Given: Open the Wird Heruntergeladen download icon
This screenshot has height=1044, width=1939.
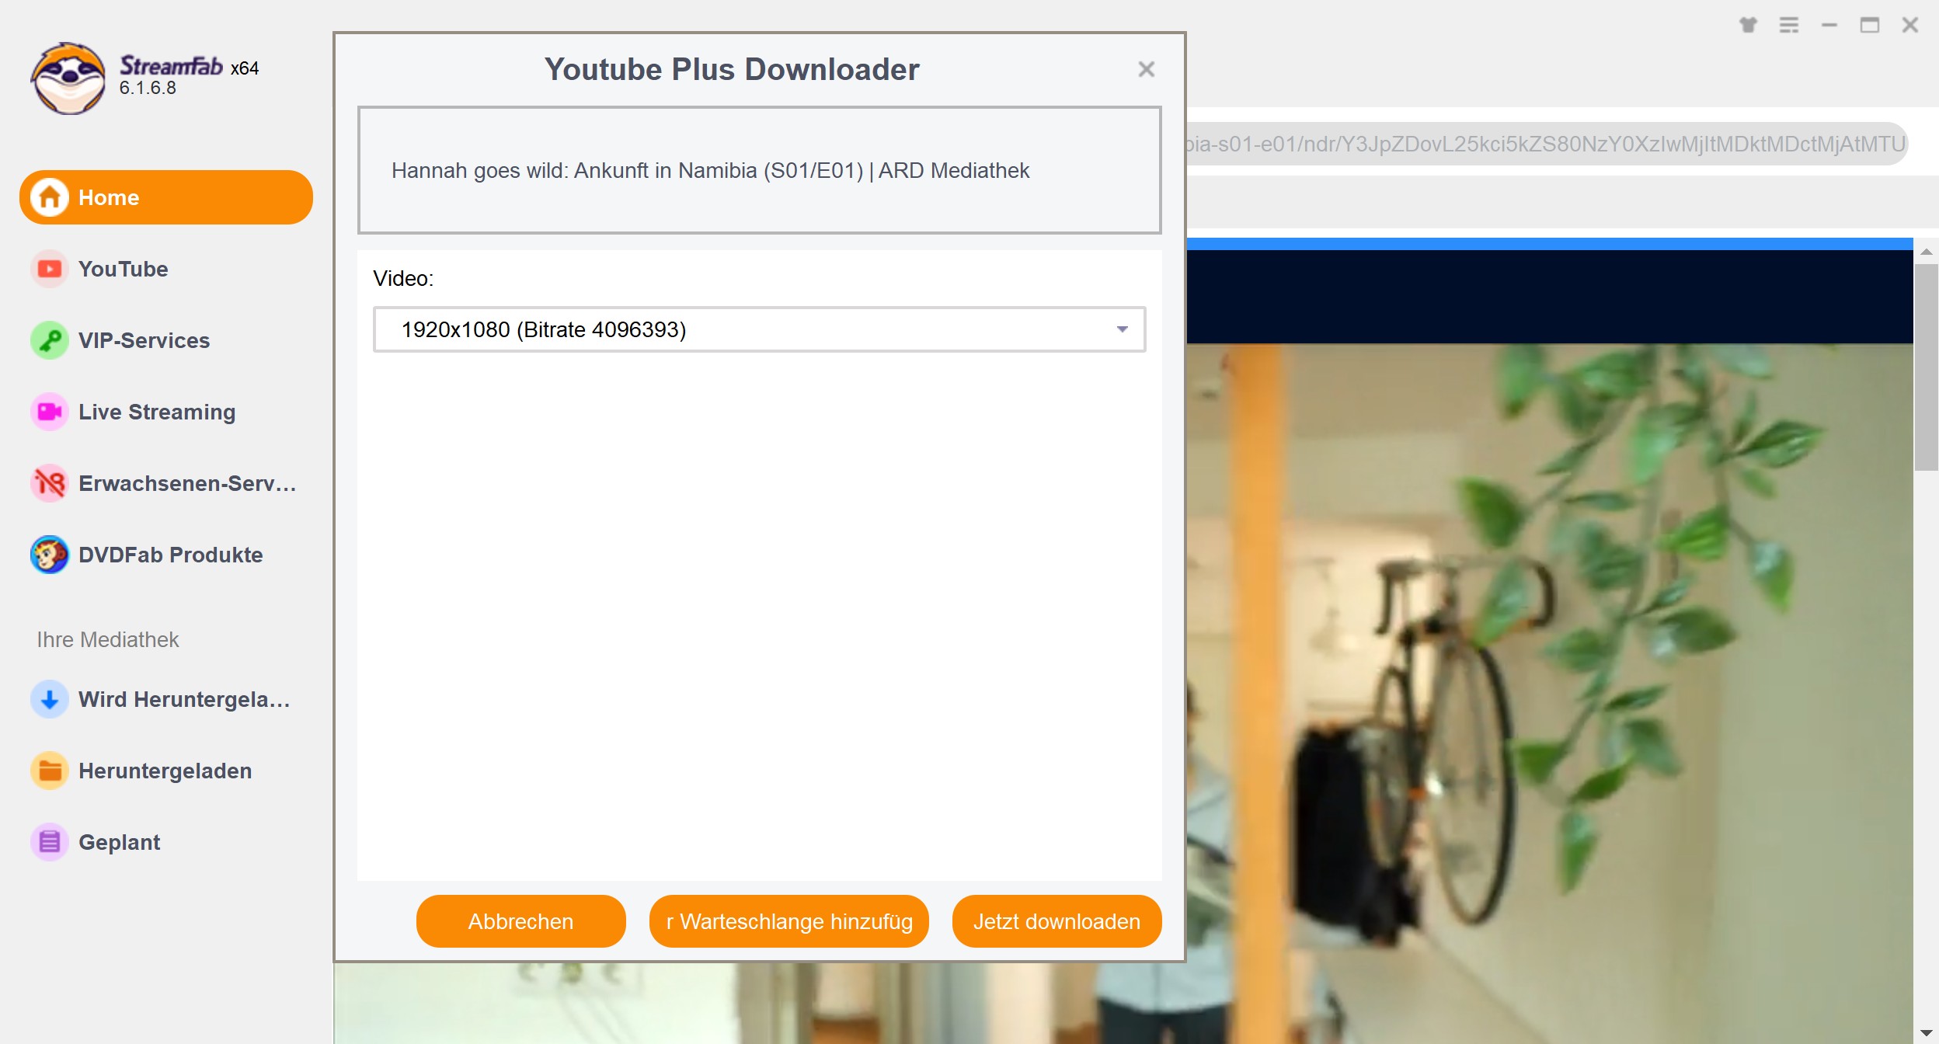Looking at the screenshot, I should (x=49, y=700).
